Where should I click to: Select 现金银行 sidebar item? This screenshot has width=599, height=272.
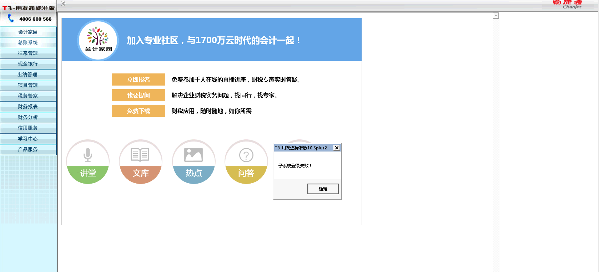(x=28, y=64)
